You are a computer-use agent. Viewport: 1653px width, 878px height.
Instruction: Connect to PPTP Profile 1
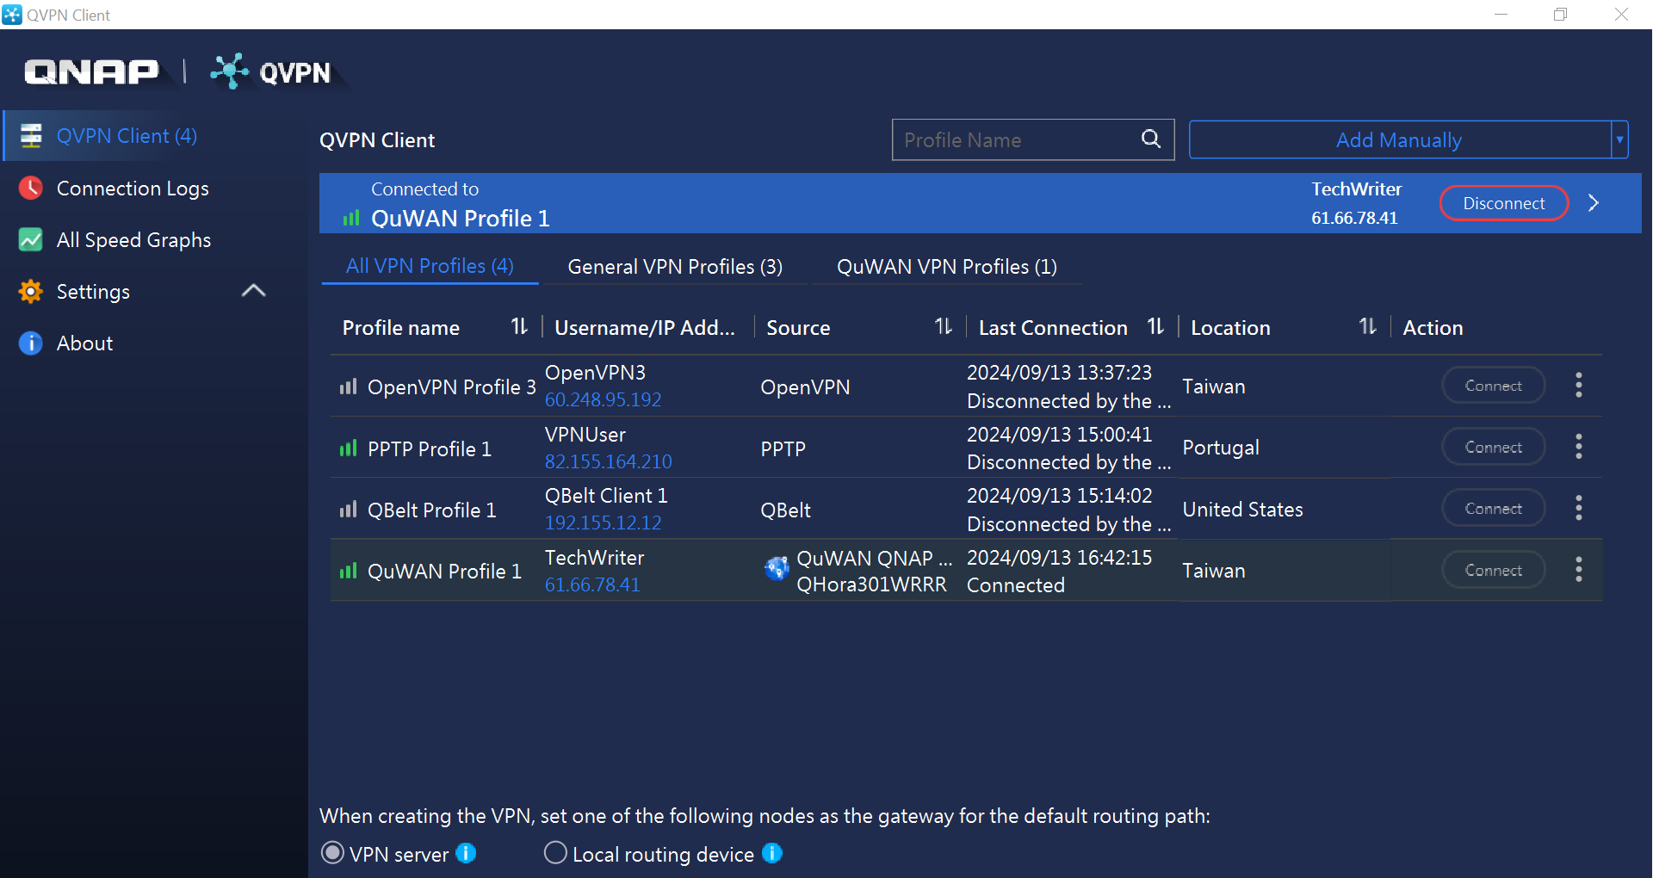pyautogui.click(x=1493, y=448)
